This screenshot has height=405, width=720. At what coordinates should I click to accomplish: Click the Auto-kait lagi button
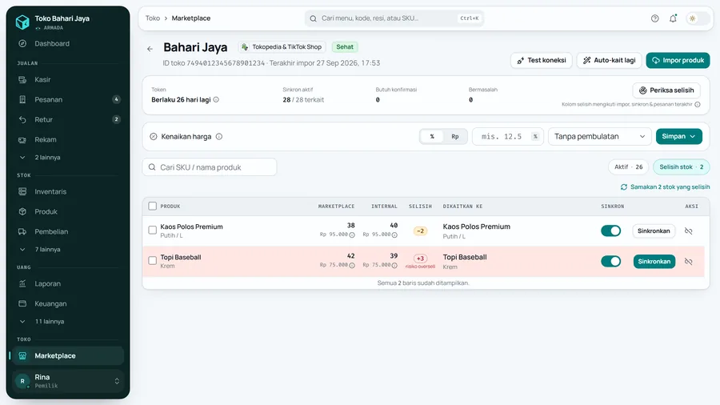coord(609,60)
